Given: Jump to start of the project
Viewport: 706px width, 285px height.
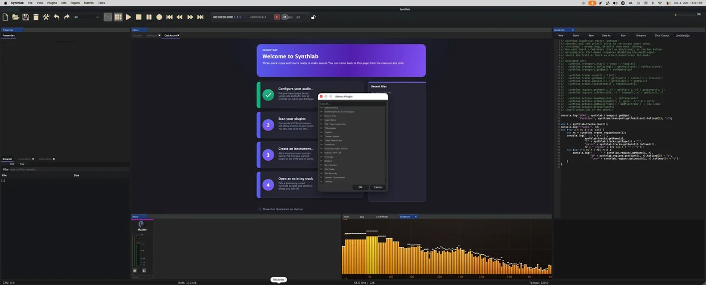Looking at the screenshot, I should click(169, 17).
